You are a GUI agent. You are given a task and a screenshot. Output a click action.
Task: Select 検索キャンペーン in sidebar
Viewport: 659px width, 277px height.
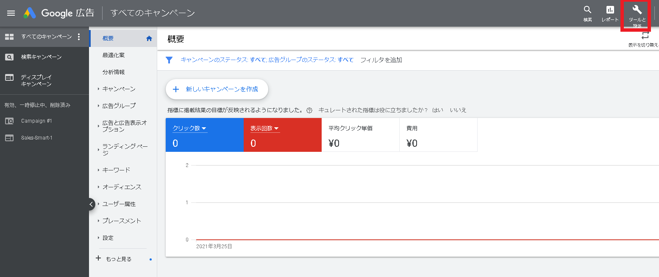[42, 57]
